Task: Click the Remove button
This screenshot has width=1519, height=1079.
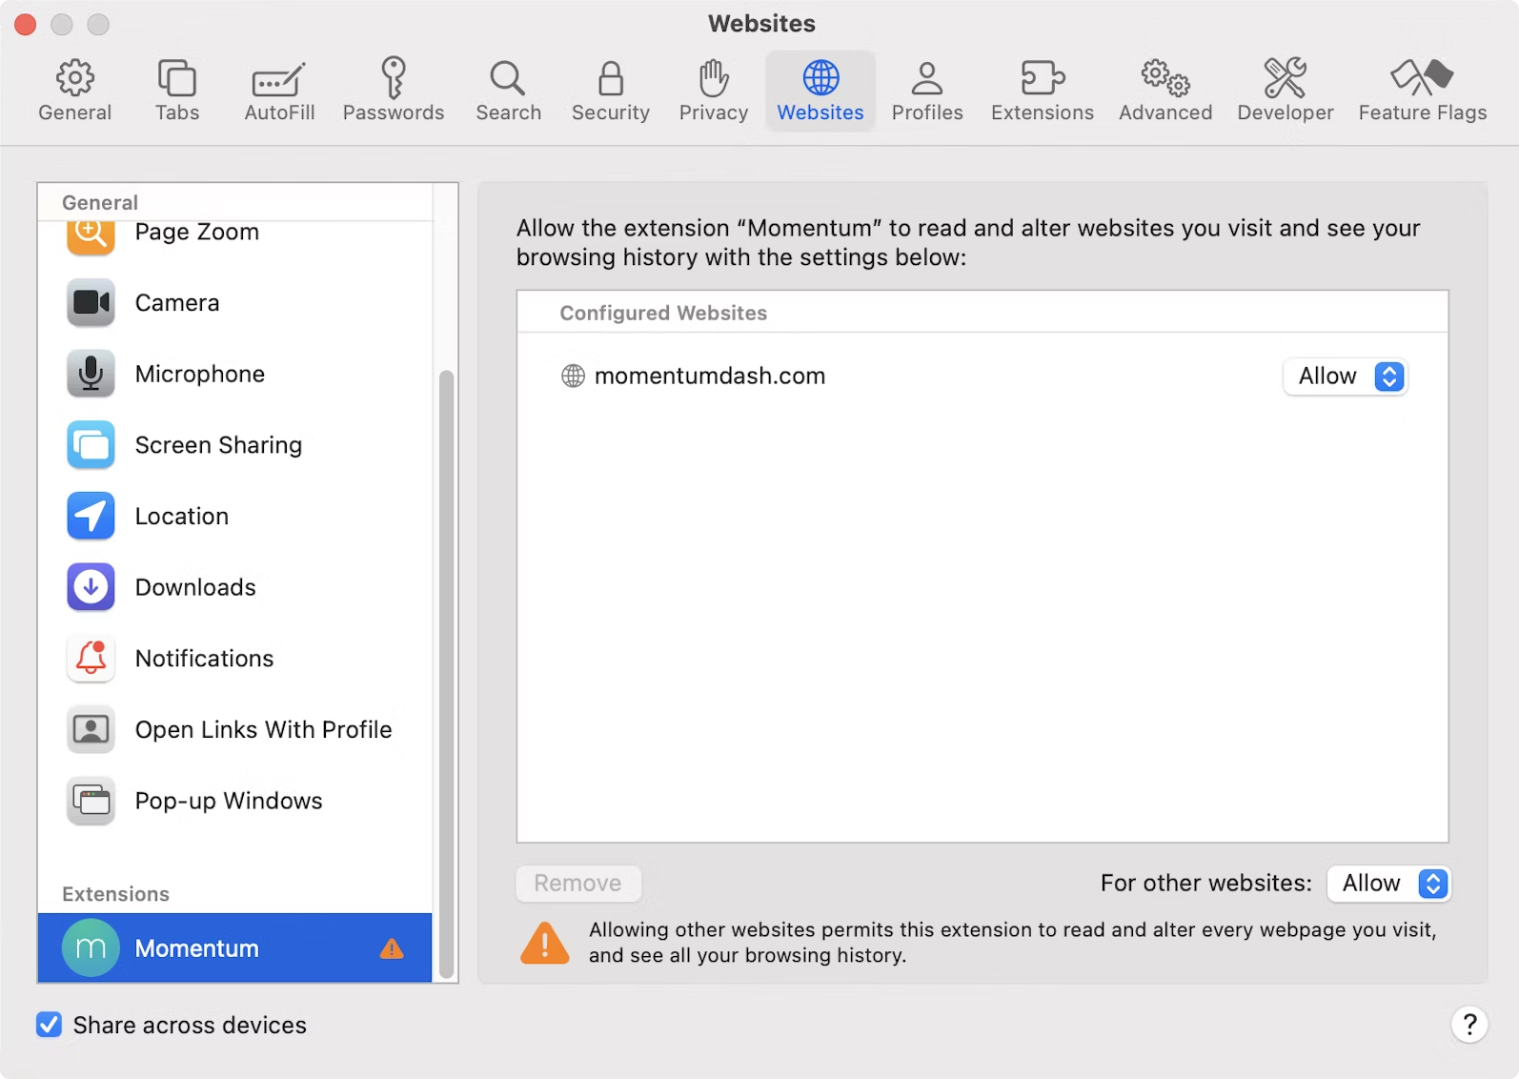Action: tap(578, 884)
